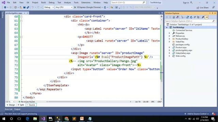Screen dimensions: 218x122
Task: Select the Source view tab
Action: 31,105
